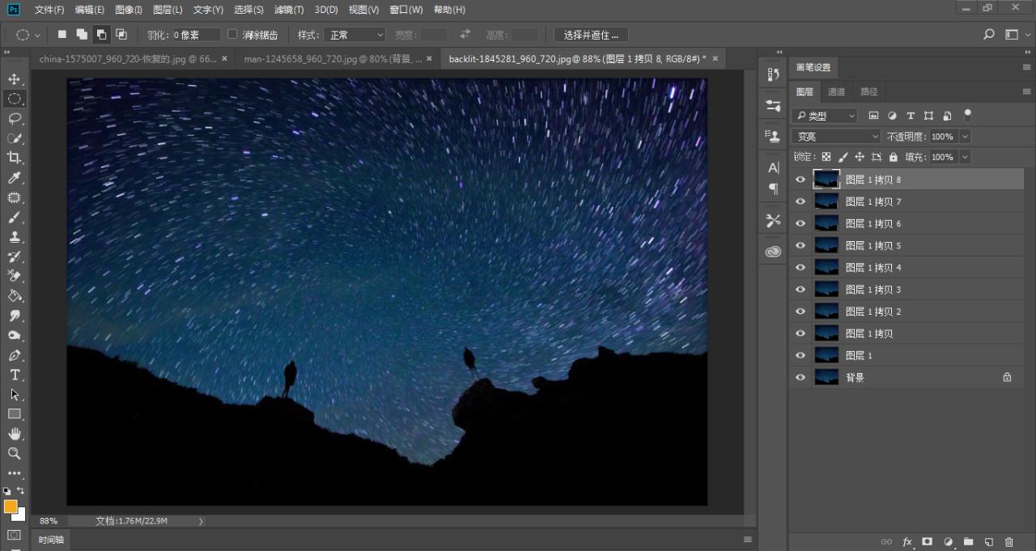1036x551 pixels.
Task: Close the man-1245658 document tab
Action: [x=428, y=59]
